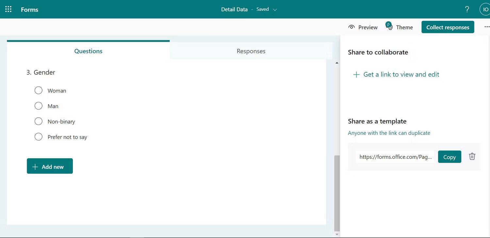Switch to the Responses tab
490x238 pixels.
pos(251,51)
